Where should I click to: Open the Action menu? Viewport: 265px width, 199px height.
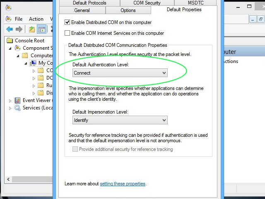click(36, 19)
